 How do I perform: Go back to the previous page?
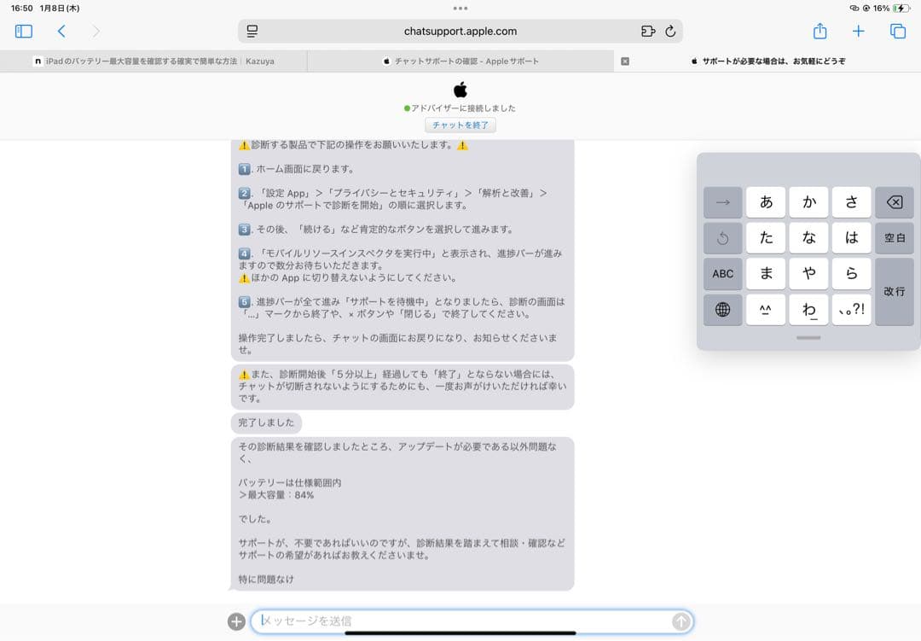click(61, 31)
